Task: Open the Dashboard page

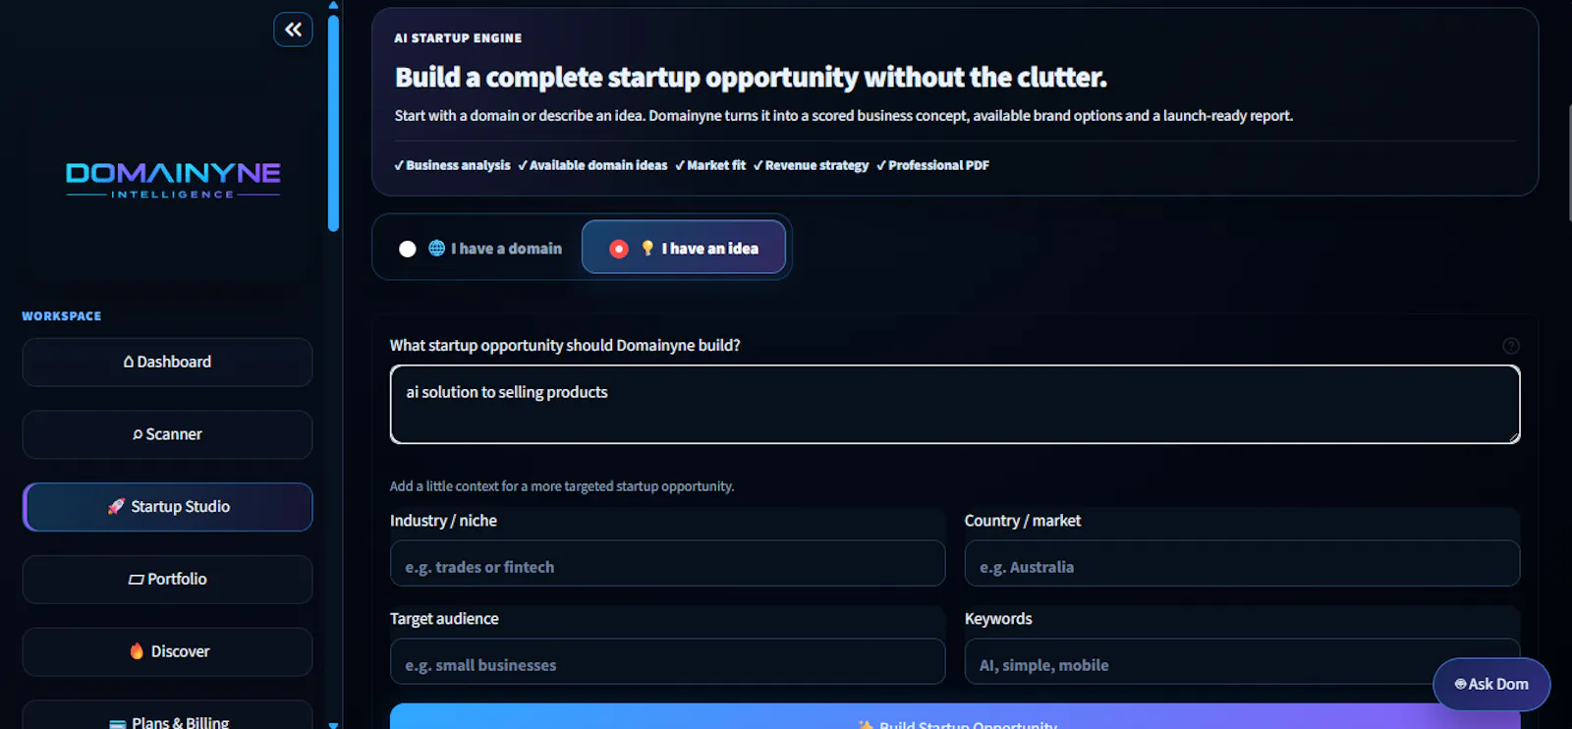Action: point(167,362)
